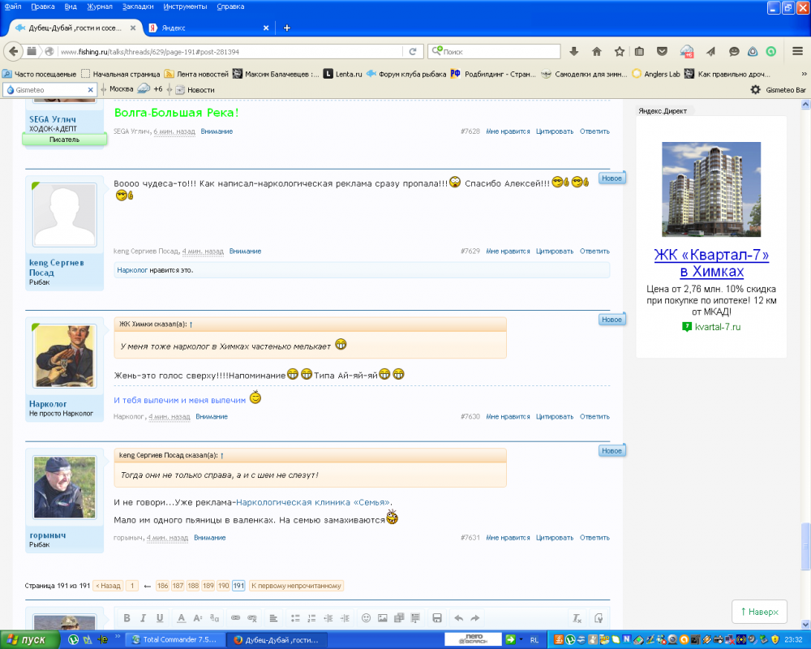Open the smilies picker in the editor
This screenshot has width=811, height=649.
pyautogui.click(x=366, y=618)
